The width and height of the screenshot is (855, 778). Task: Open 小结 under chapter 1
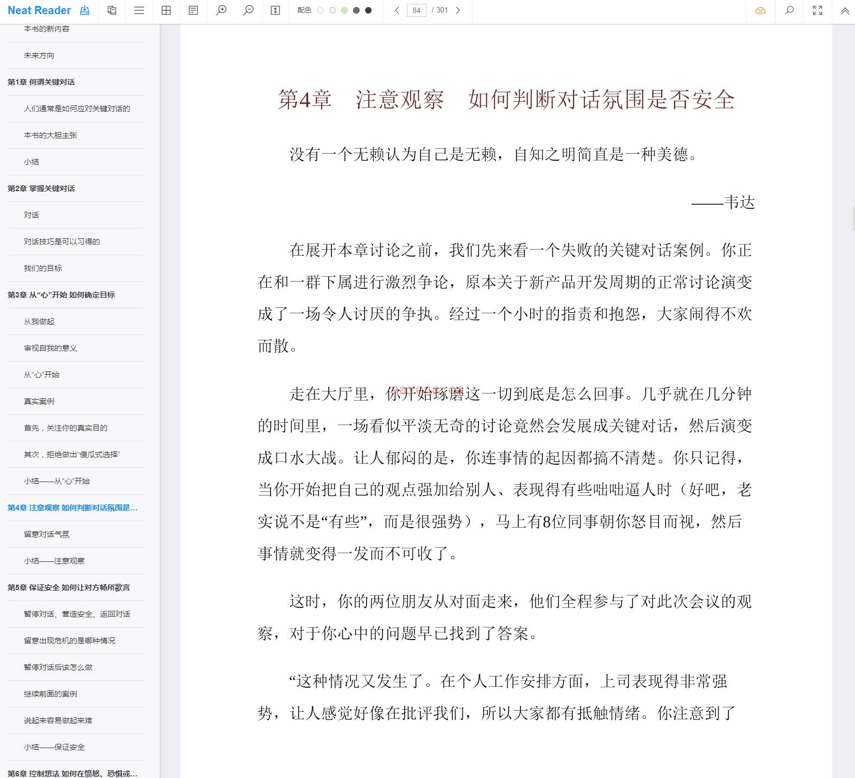32,162
